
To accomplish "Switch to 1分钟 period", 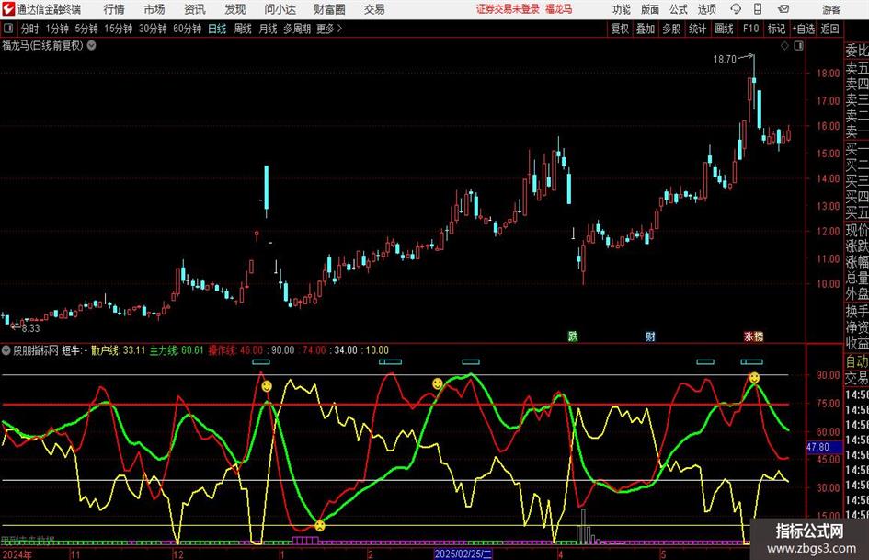I will click(x=56, y=29).
